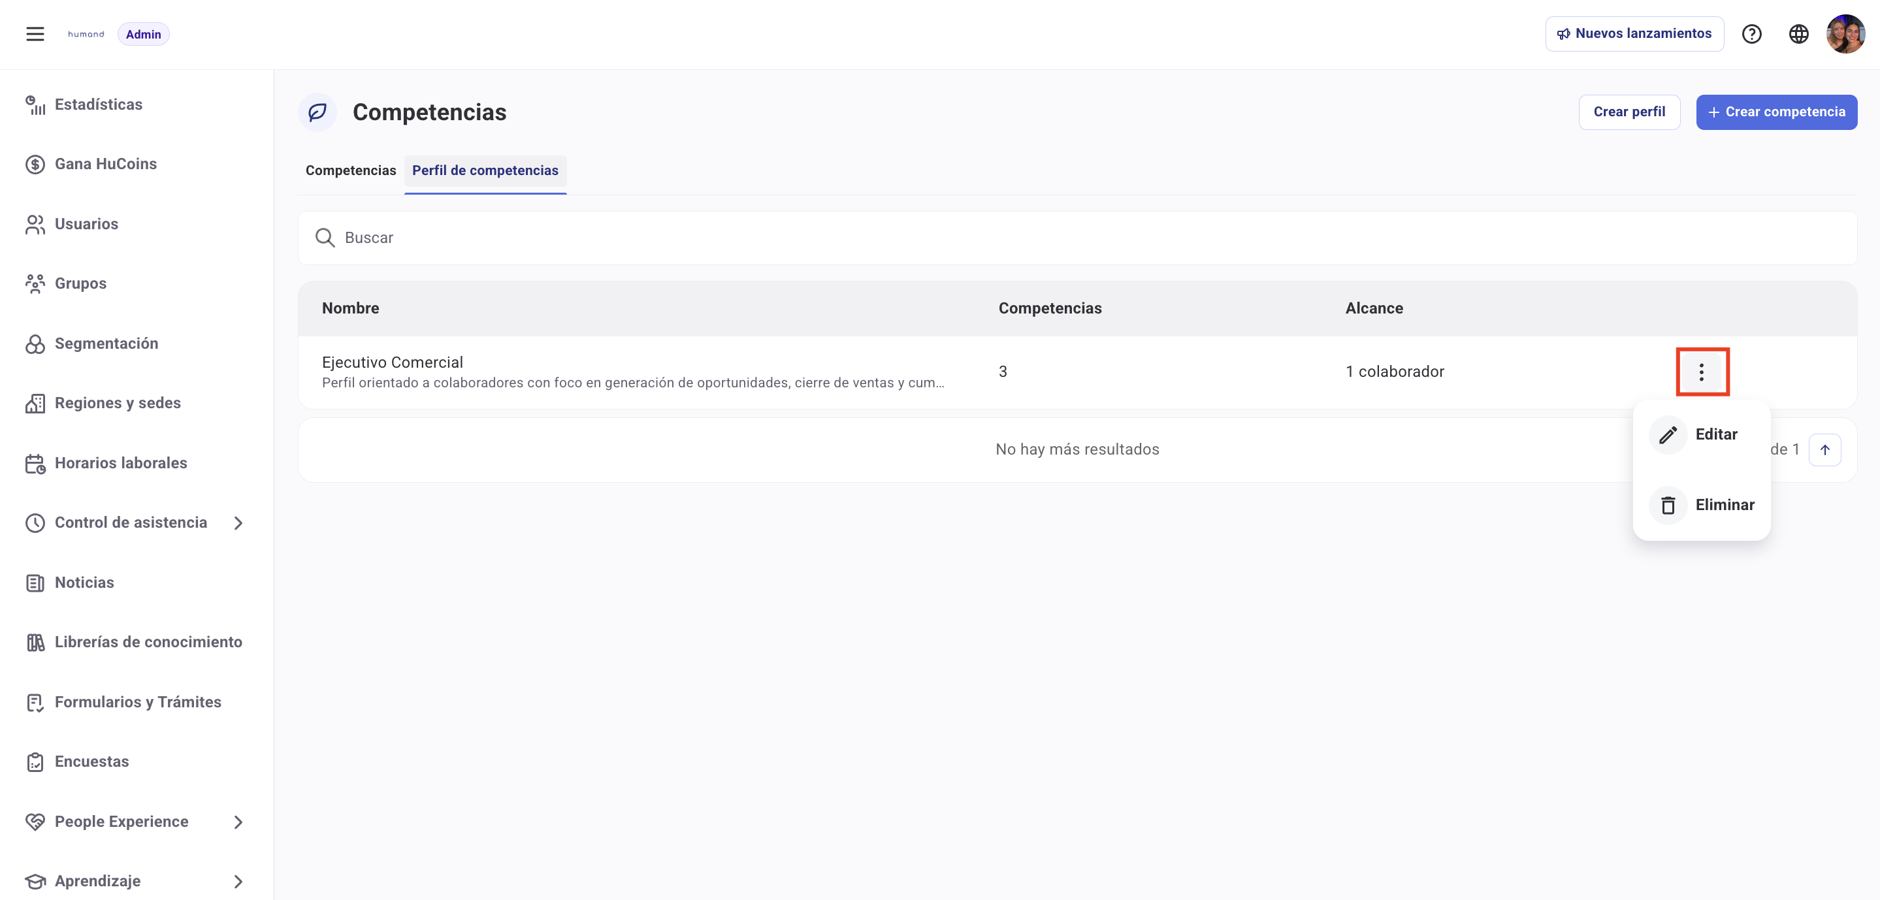This screenshot has height=900, width=1880.
Task: Open the three-dot menu on Ejecutivo Comercial
Action: point(1703,372)
